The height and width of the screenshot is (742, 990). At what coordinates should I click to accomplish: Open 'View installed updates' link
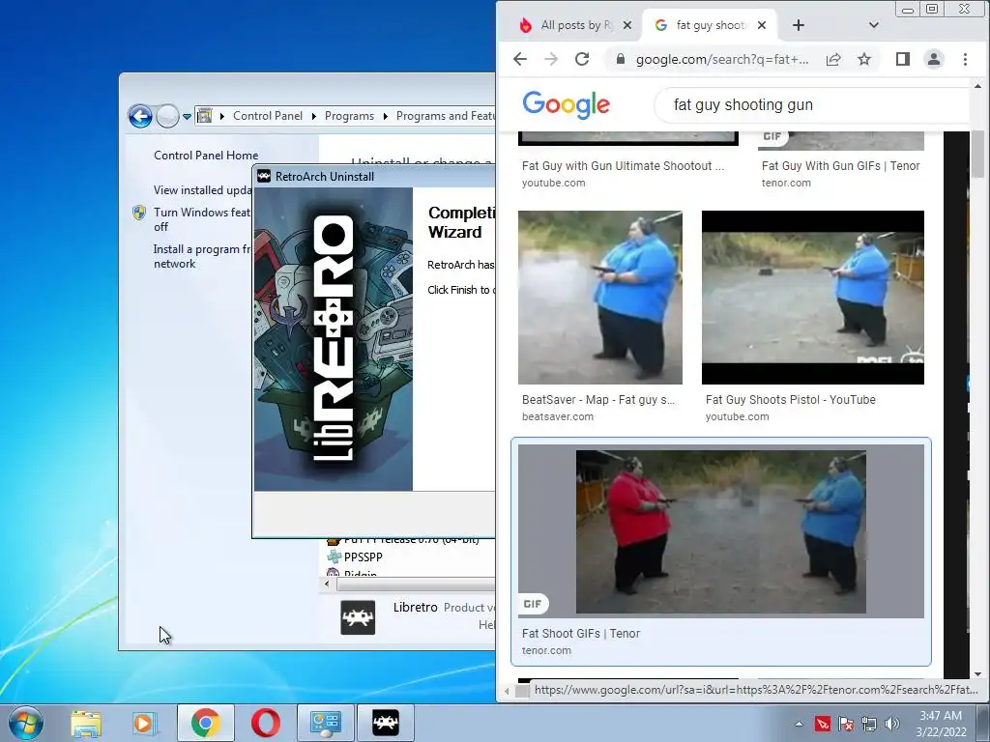pos(203,190)
